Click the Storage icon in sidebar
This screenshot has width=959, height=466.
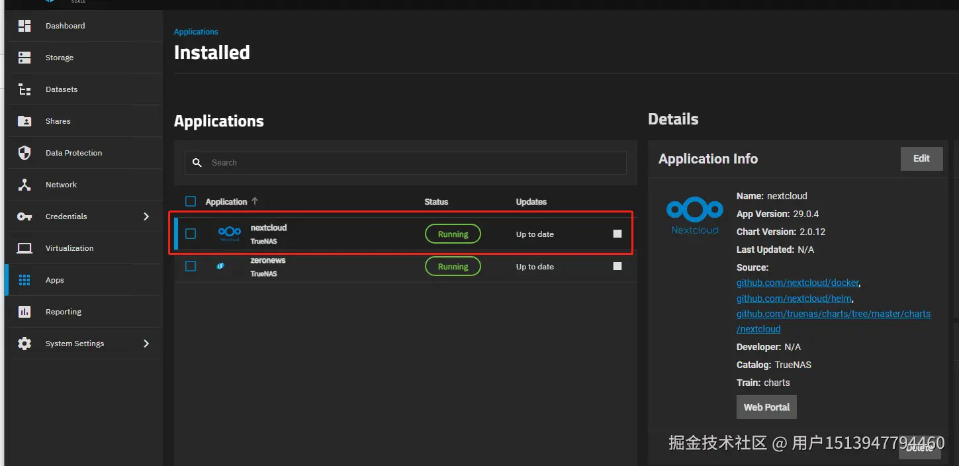(24, 58)
